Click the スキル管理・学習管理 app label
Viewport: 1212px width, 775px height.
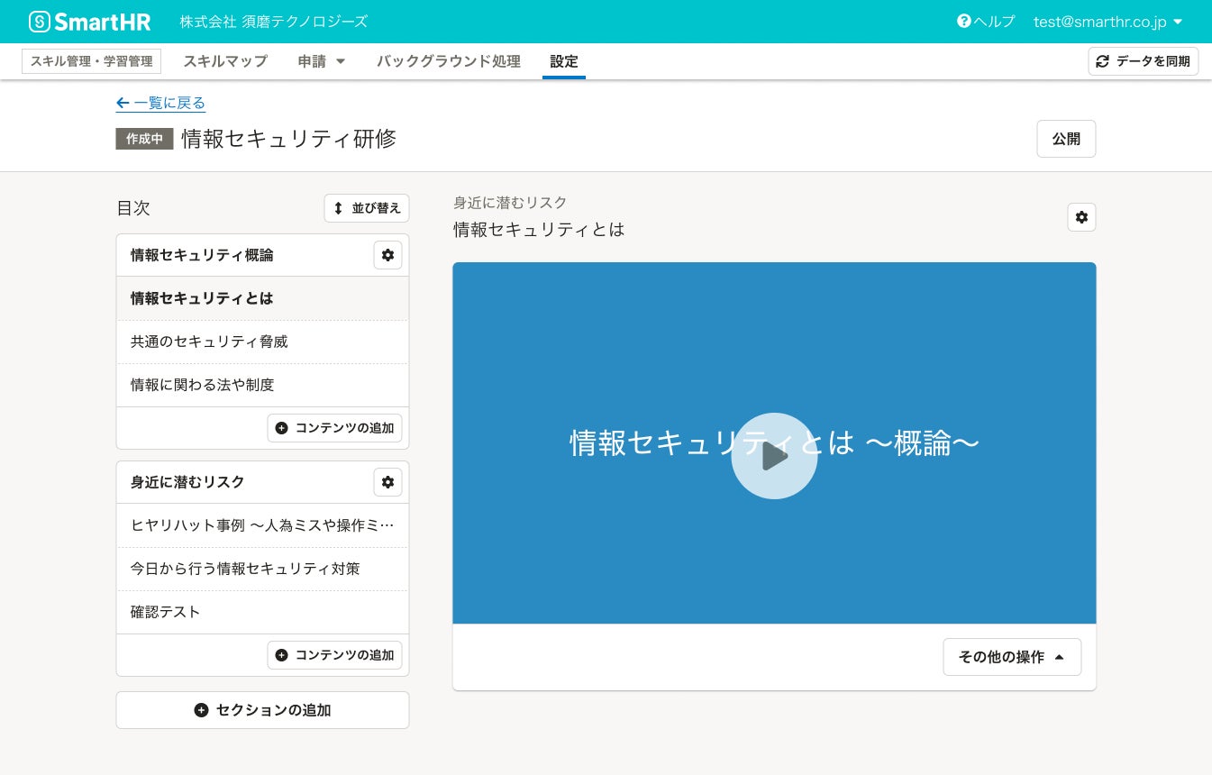tap(91, 61)
